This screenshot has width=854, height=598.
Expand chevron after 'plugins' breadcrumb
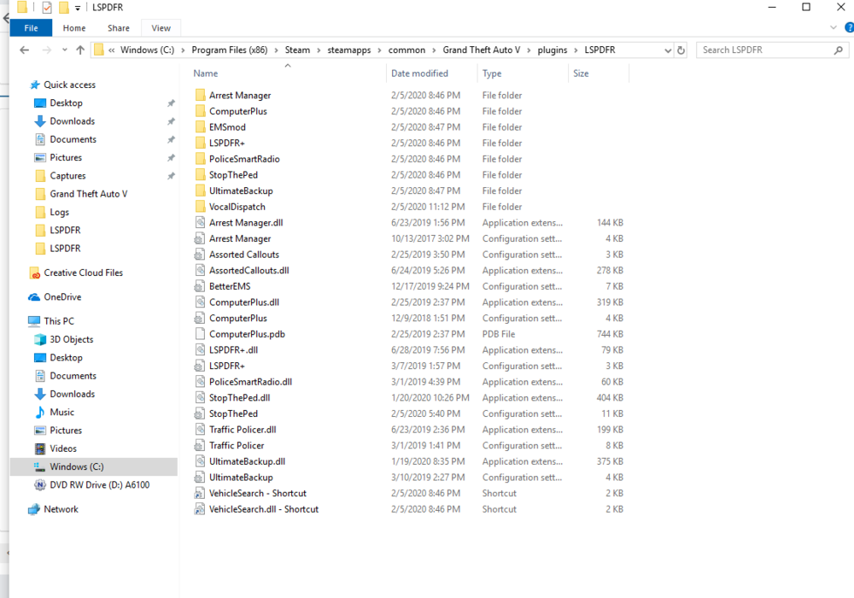(576, 50)
